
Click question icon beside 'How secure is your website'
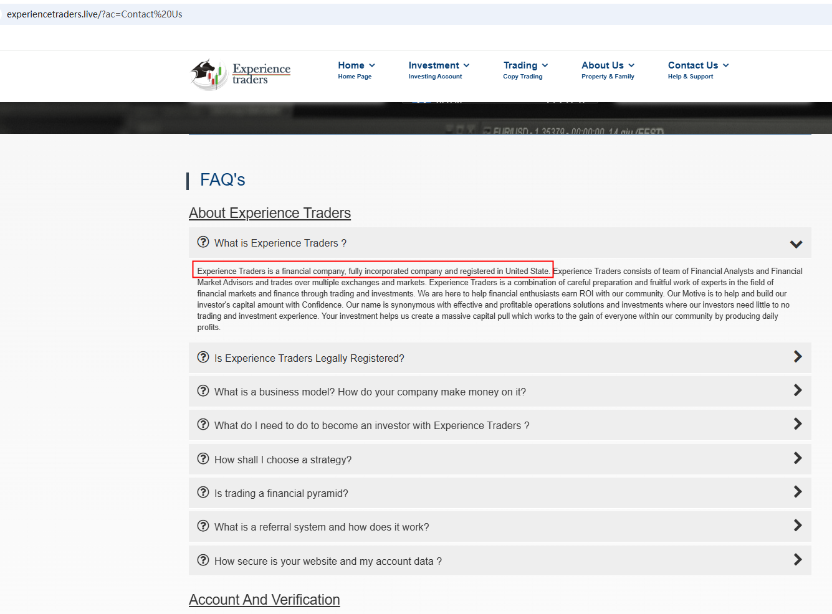click(x=203, y=560)
